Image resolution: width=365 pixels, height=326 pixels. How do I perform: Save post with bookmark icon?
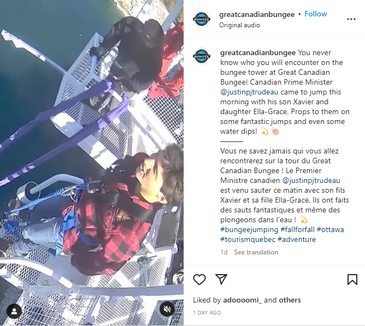coord(352,279)
